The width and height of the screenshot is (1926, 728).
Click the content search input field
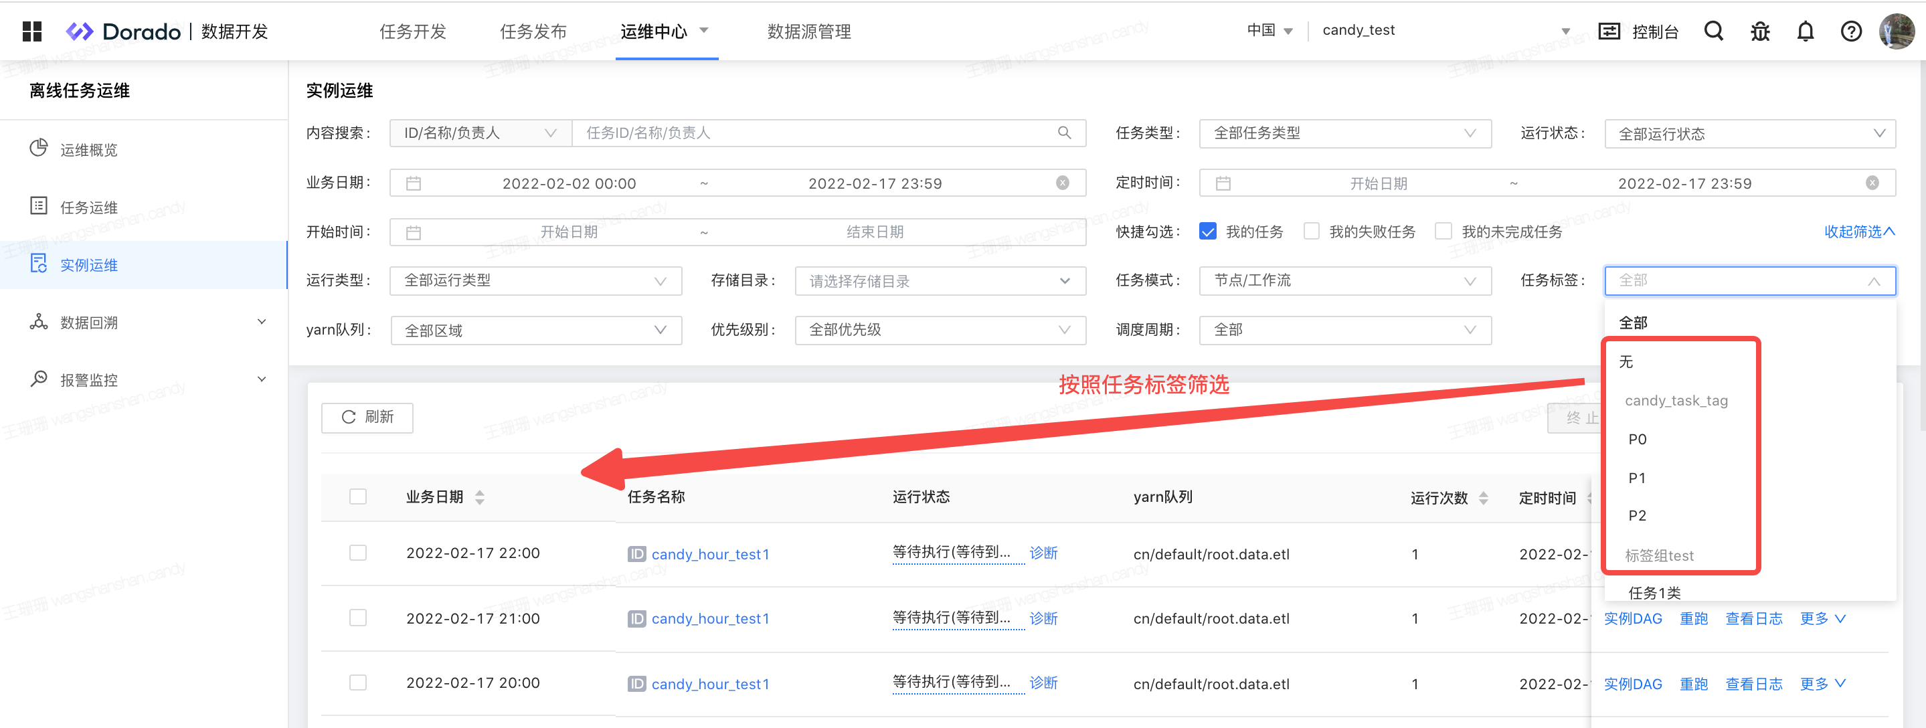point(815,133)
